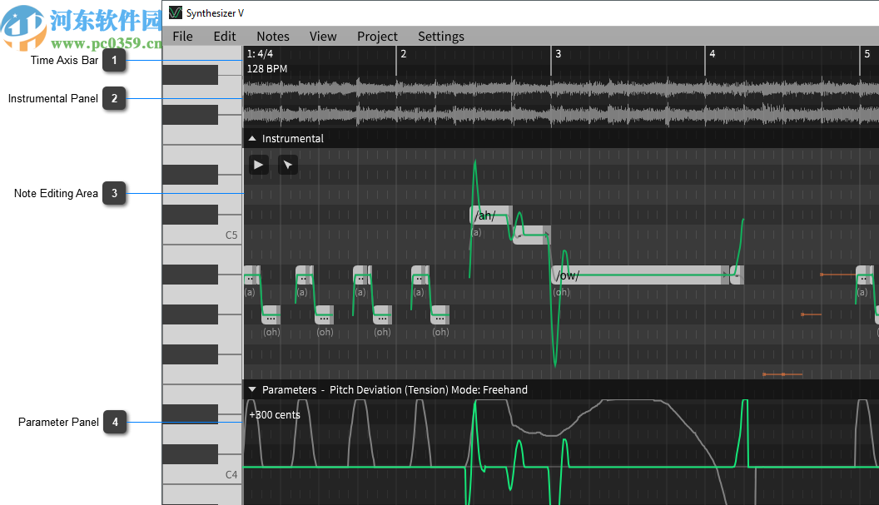The width and height of the screenshot is (879, 505).
Task: Open the Notes menu
Action: (272, 36)
